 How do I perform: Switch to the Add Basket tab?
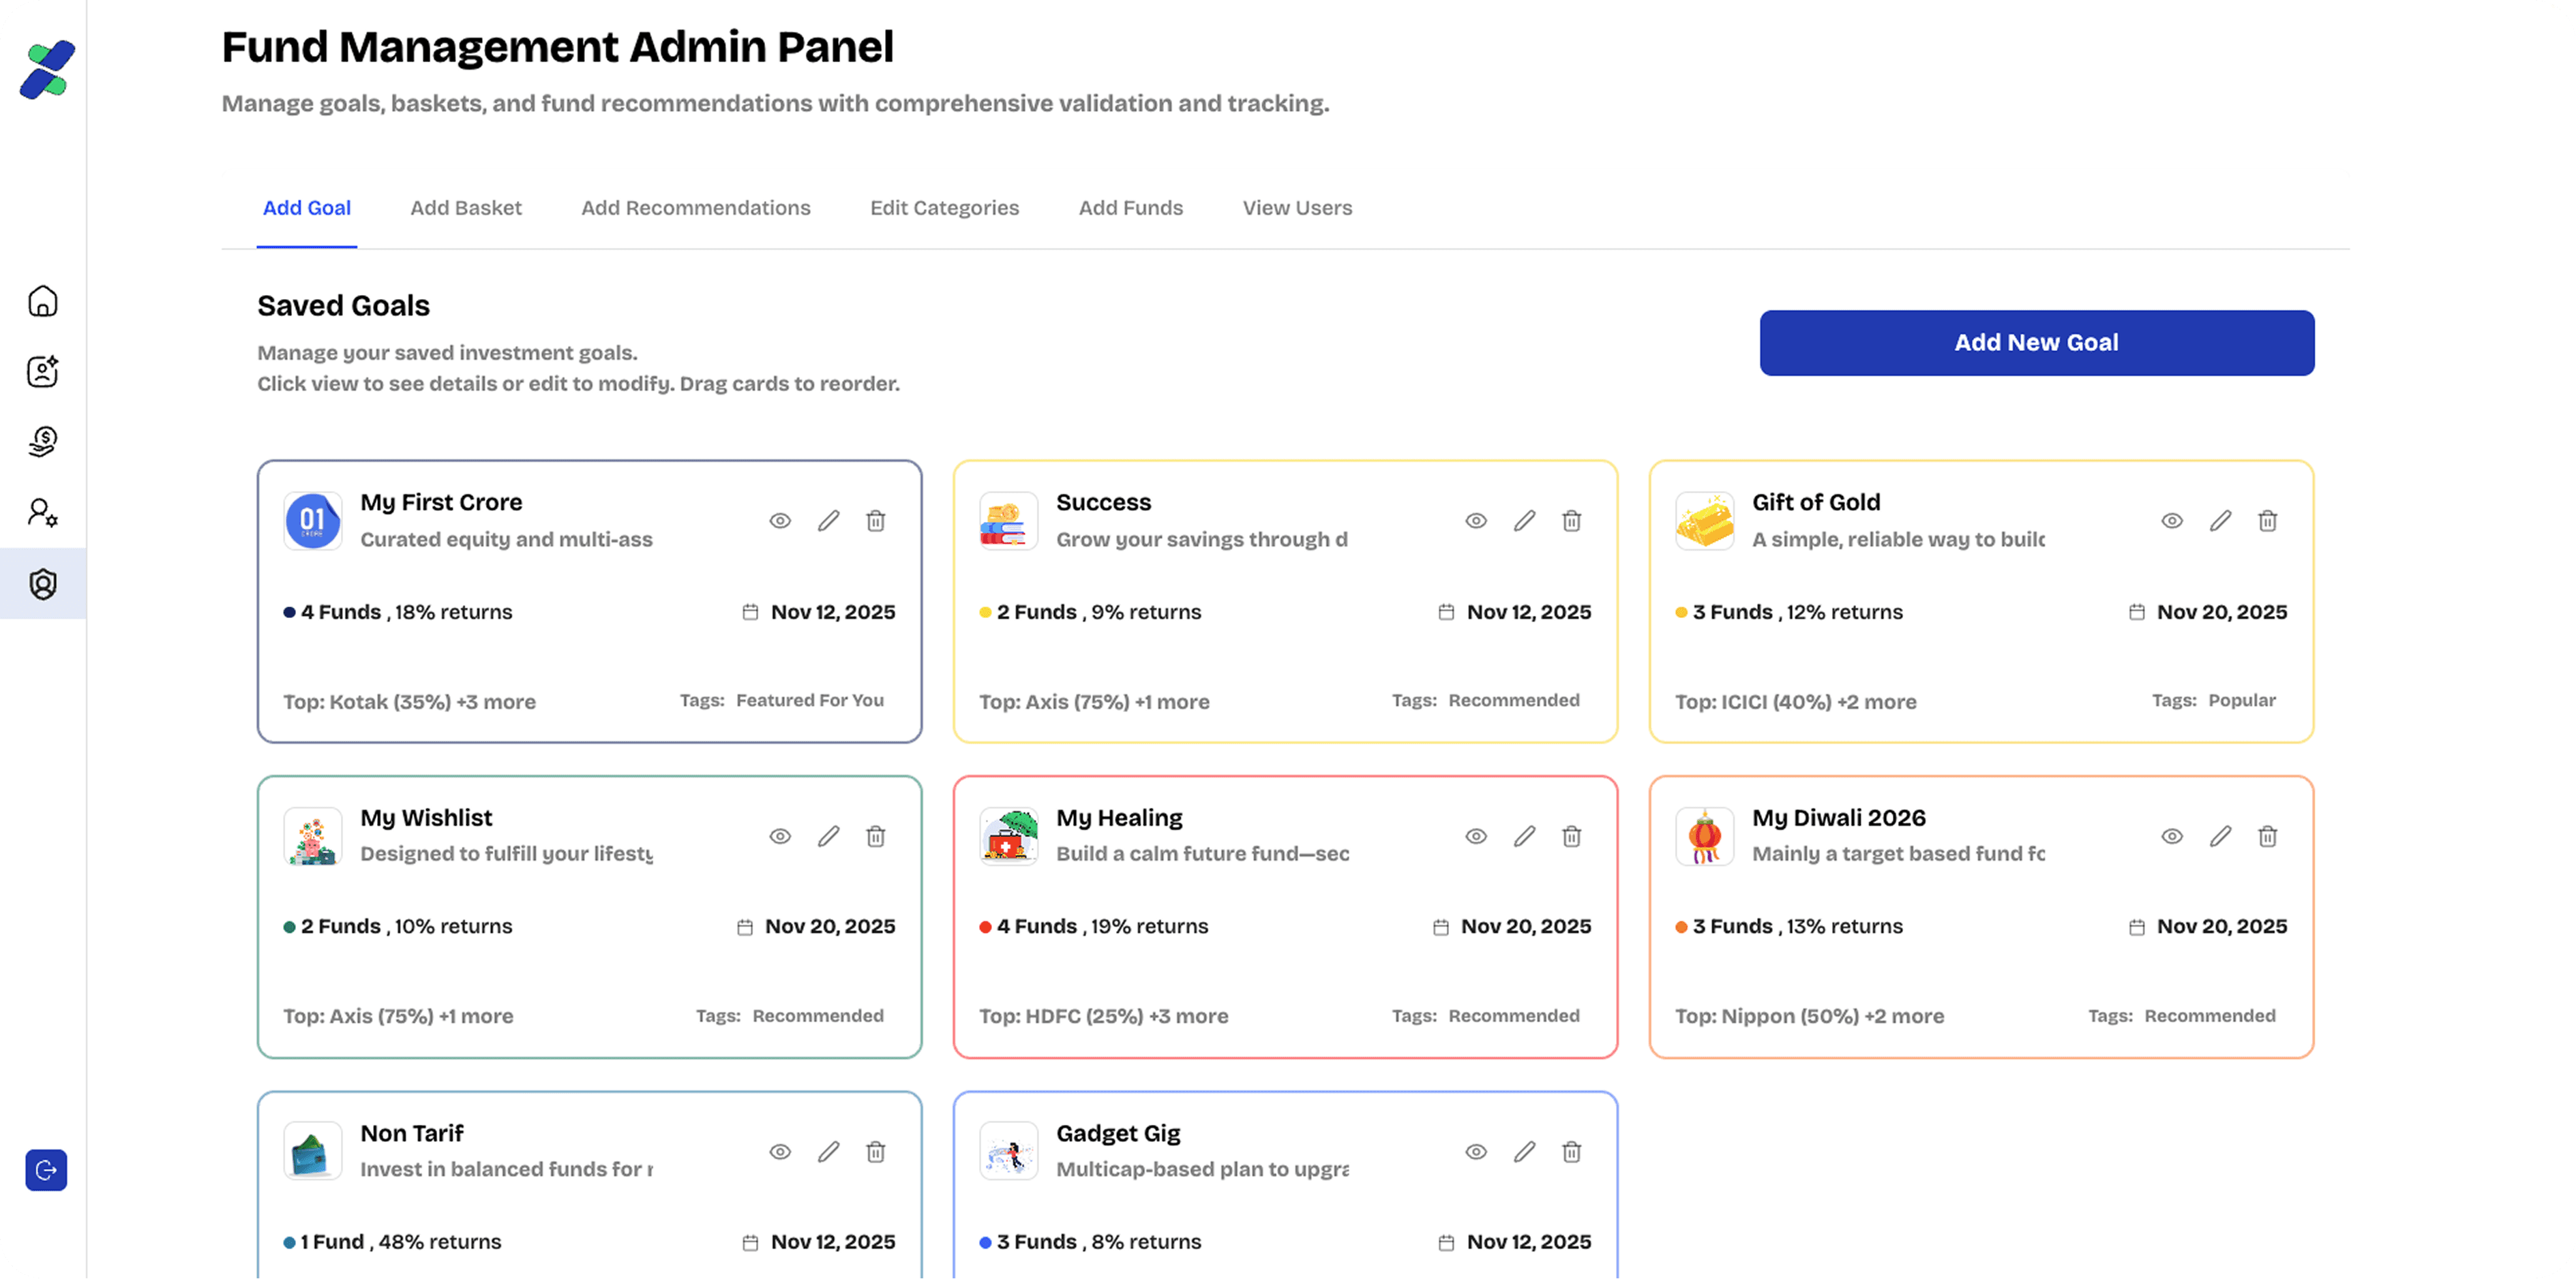click(465, 208)
